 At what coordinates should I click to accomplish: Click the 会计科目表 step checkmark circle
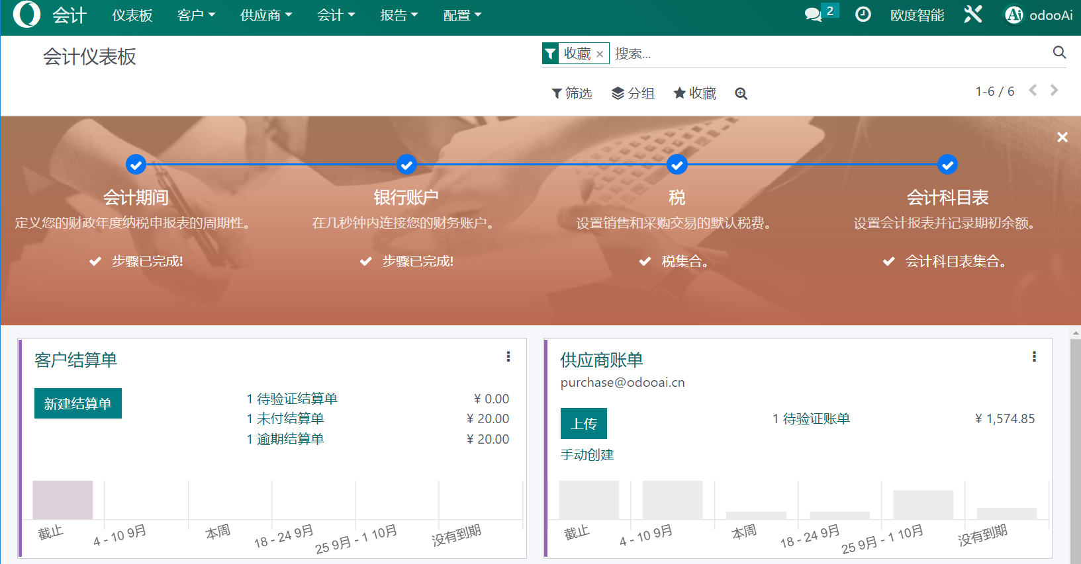(947, 165)
